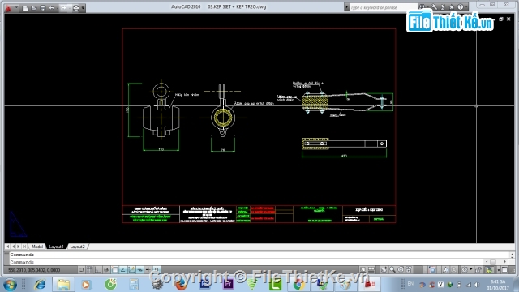Save the drawing with the Save icon
519x292 pixels.
(x=43, y=8)
